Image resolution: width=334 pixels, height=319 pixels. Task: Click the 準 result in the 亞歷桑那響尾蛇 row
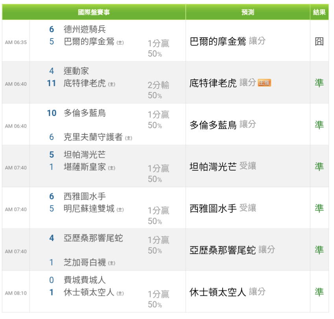click(x=319, y=250)
